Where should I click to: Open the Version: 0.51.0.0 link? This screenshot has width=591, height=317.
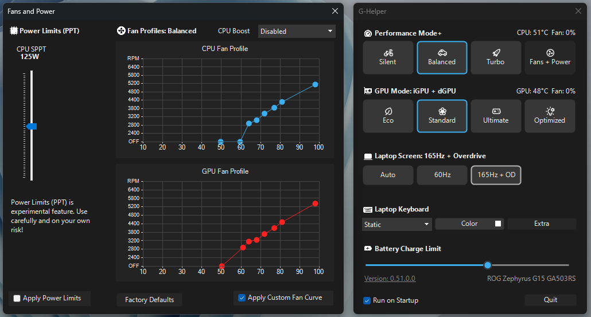point(390,279)
